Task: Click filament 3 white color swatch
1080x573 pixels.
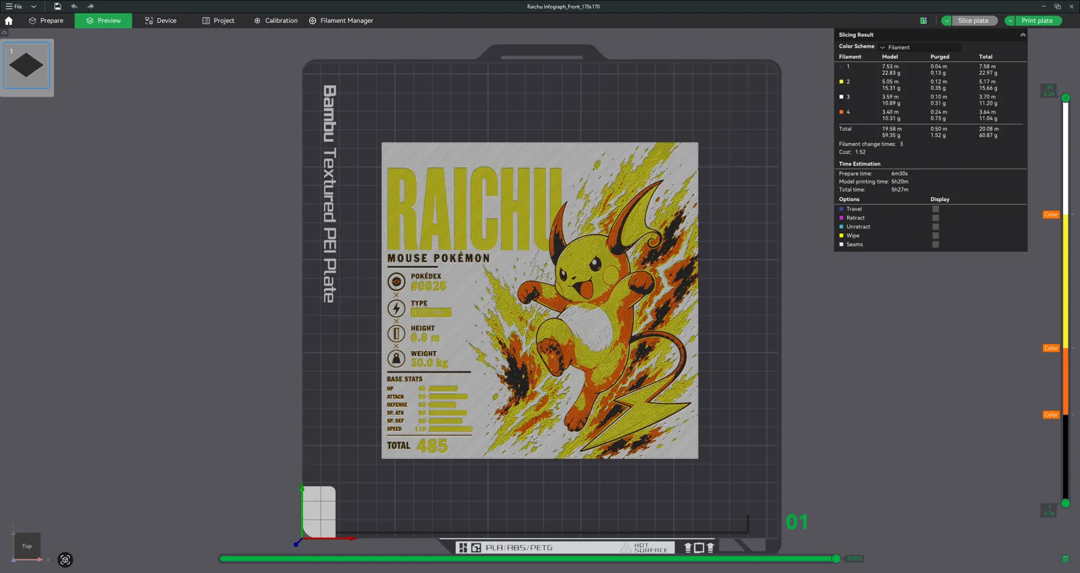Action: click(x=841, y=97)
